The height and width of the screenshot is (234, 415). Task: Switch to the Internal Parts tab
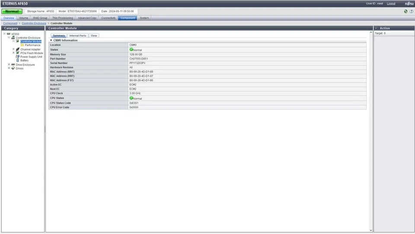click(x=78, y=35)
